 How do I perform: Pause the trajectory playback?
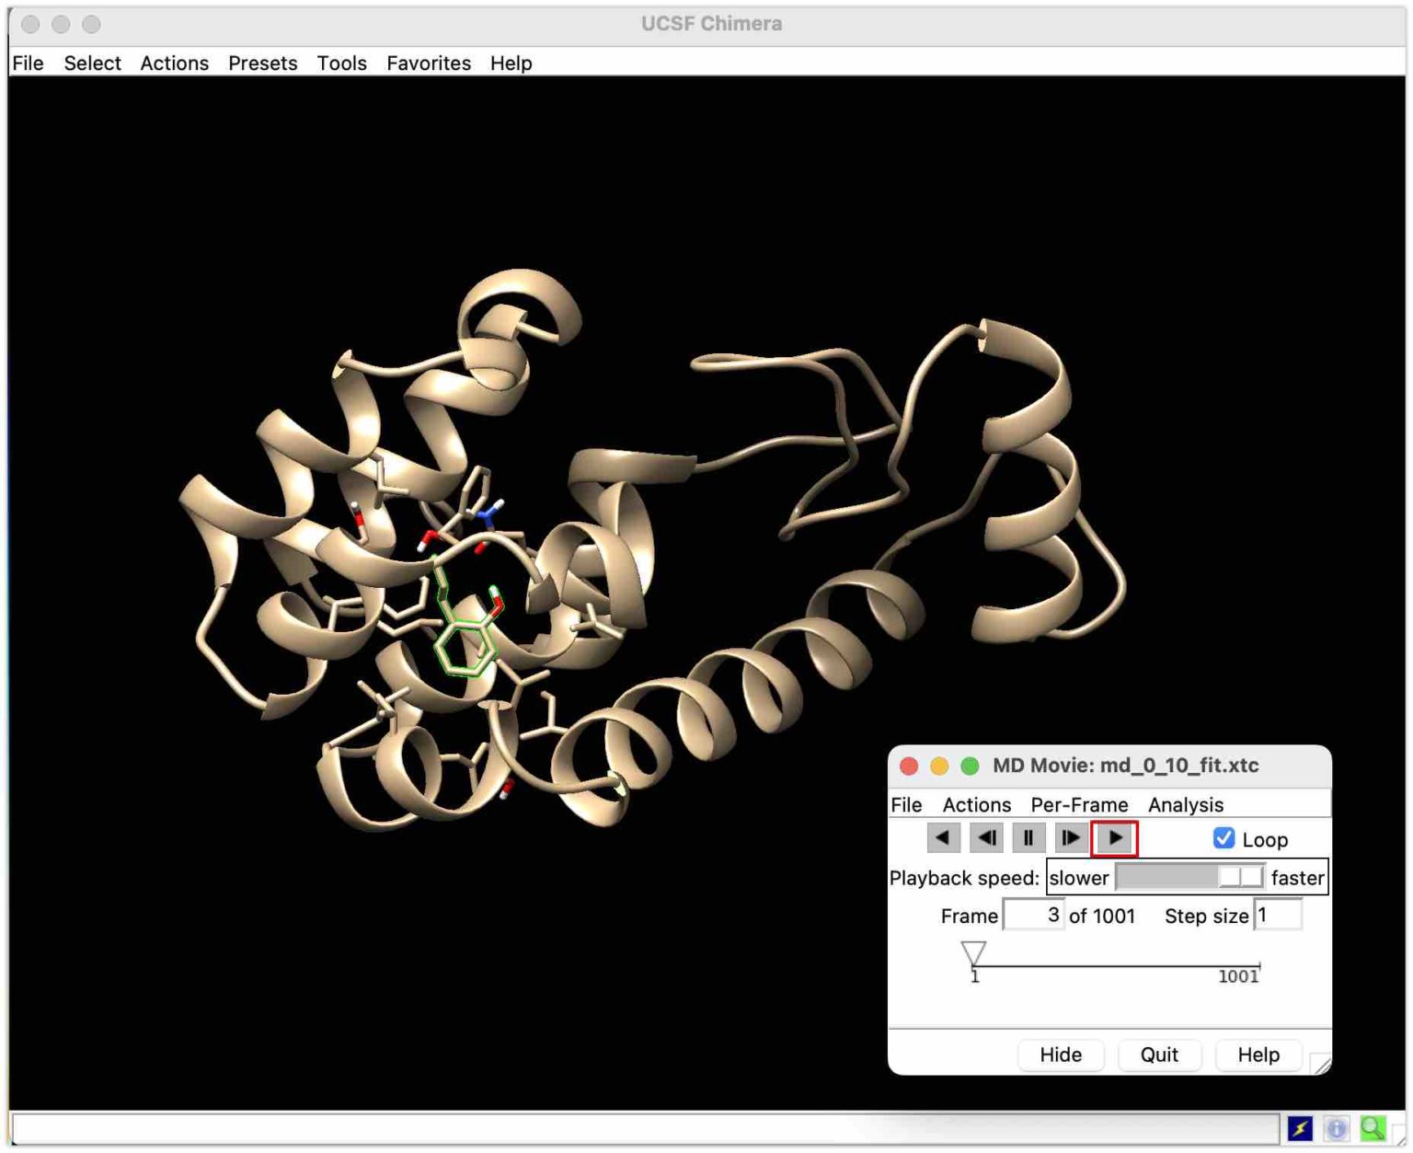click(1028, 837)
